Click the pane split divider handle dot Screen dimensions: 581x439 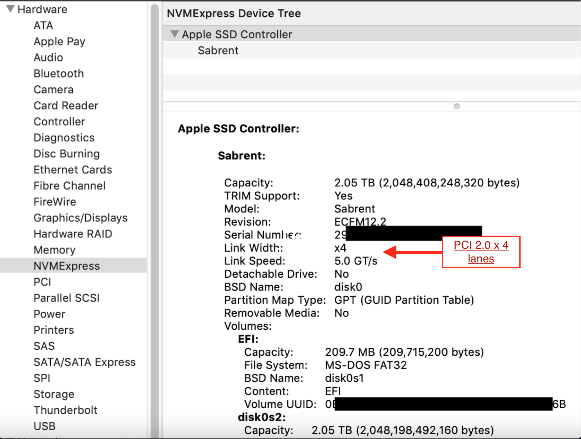457,106
